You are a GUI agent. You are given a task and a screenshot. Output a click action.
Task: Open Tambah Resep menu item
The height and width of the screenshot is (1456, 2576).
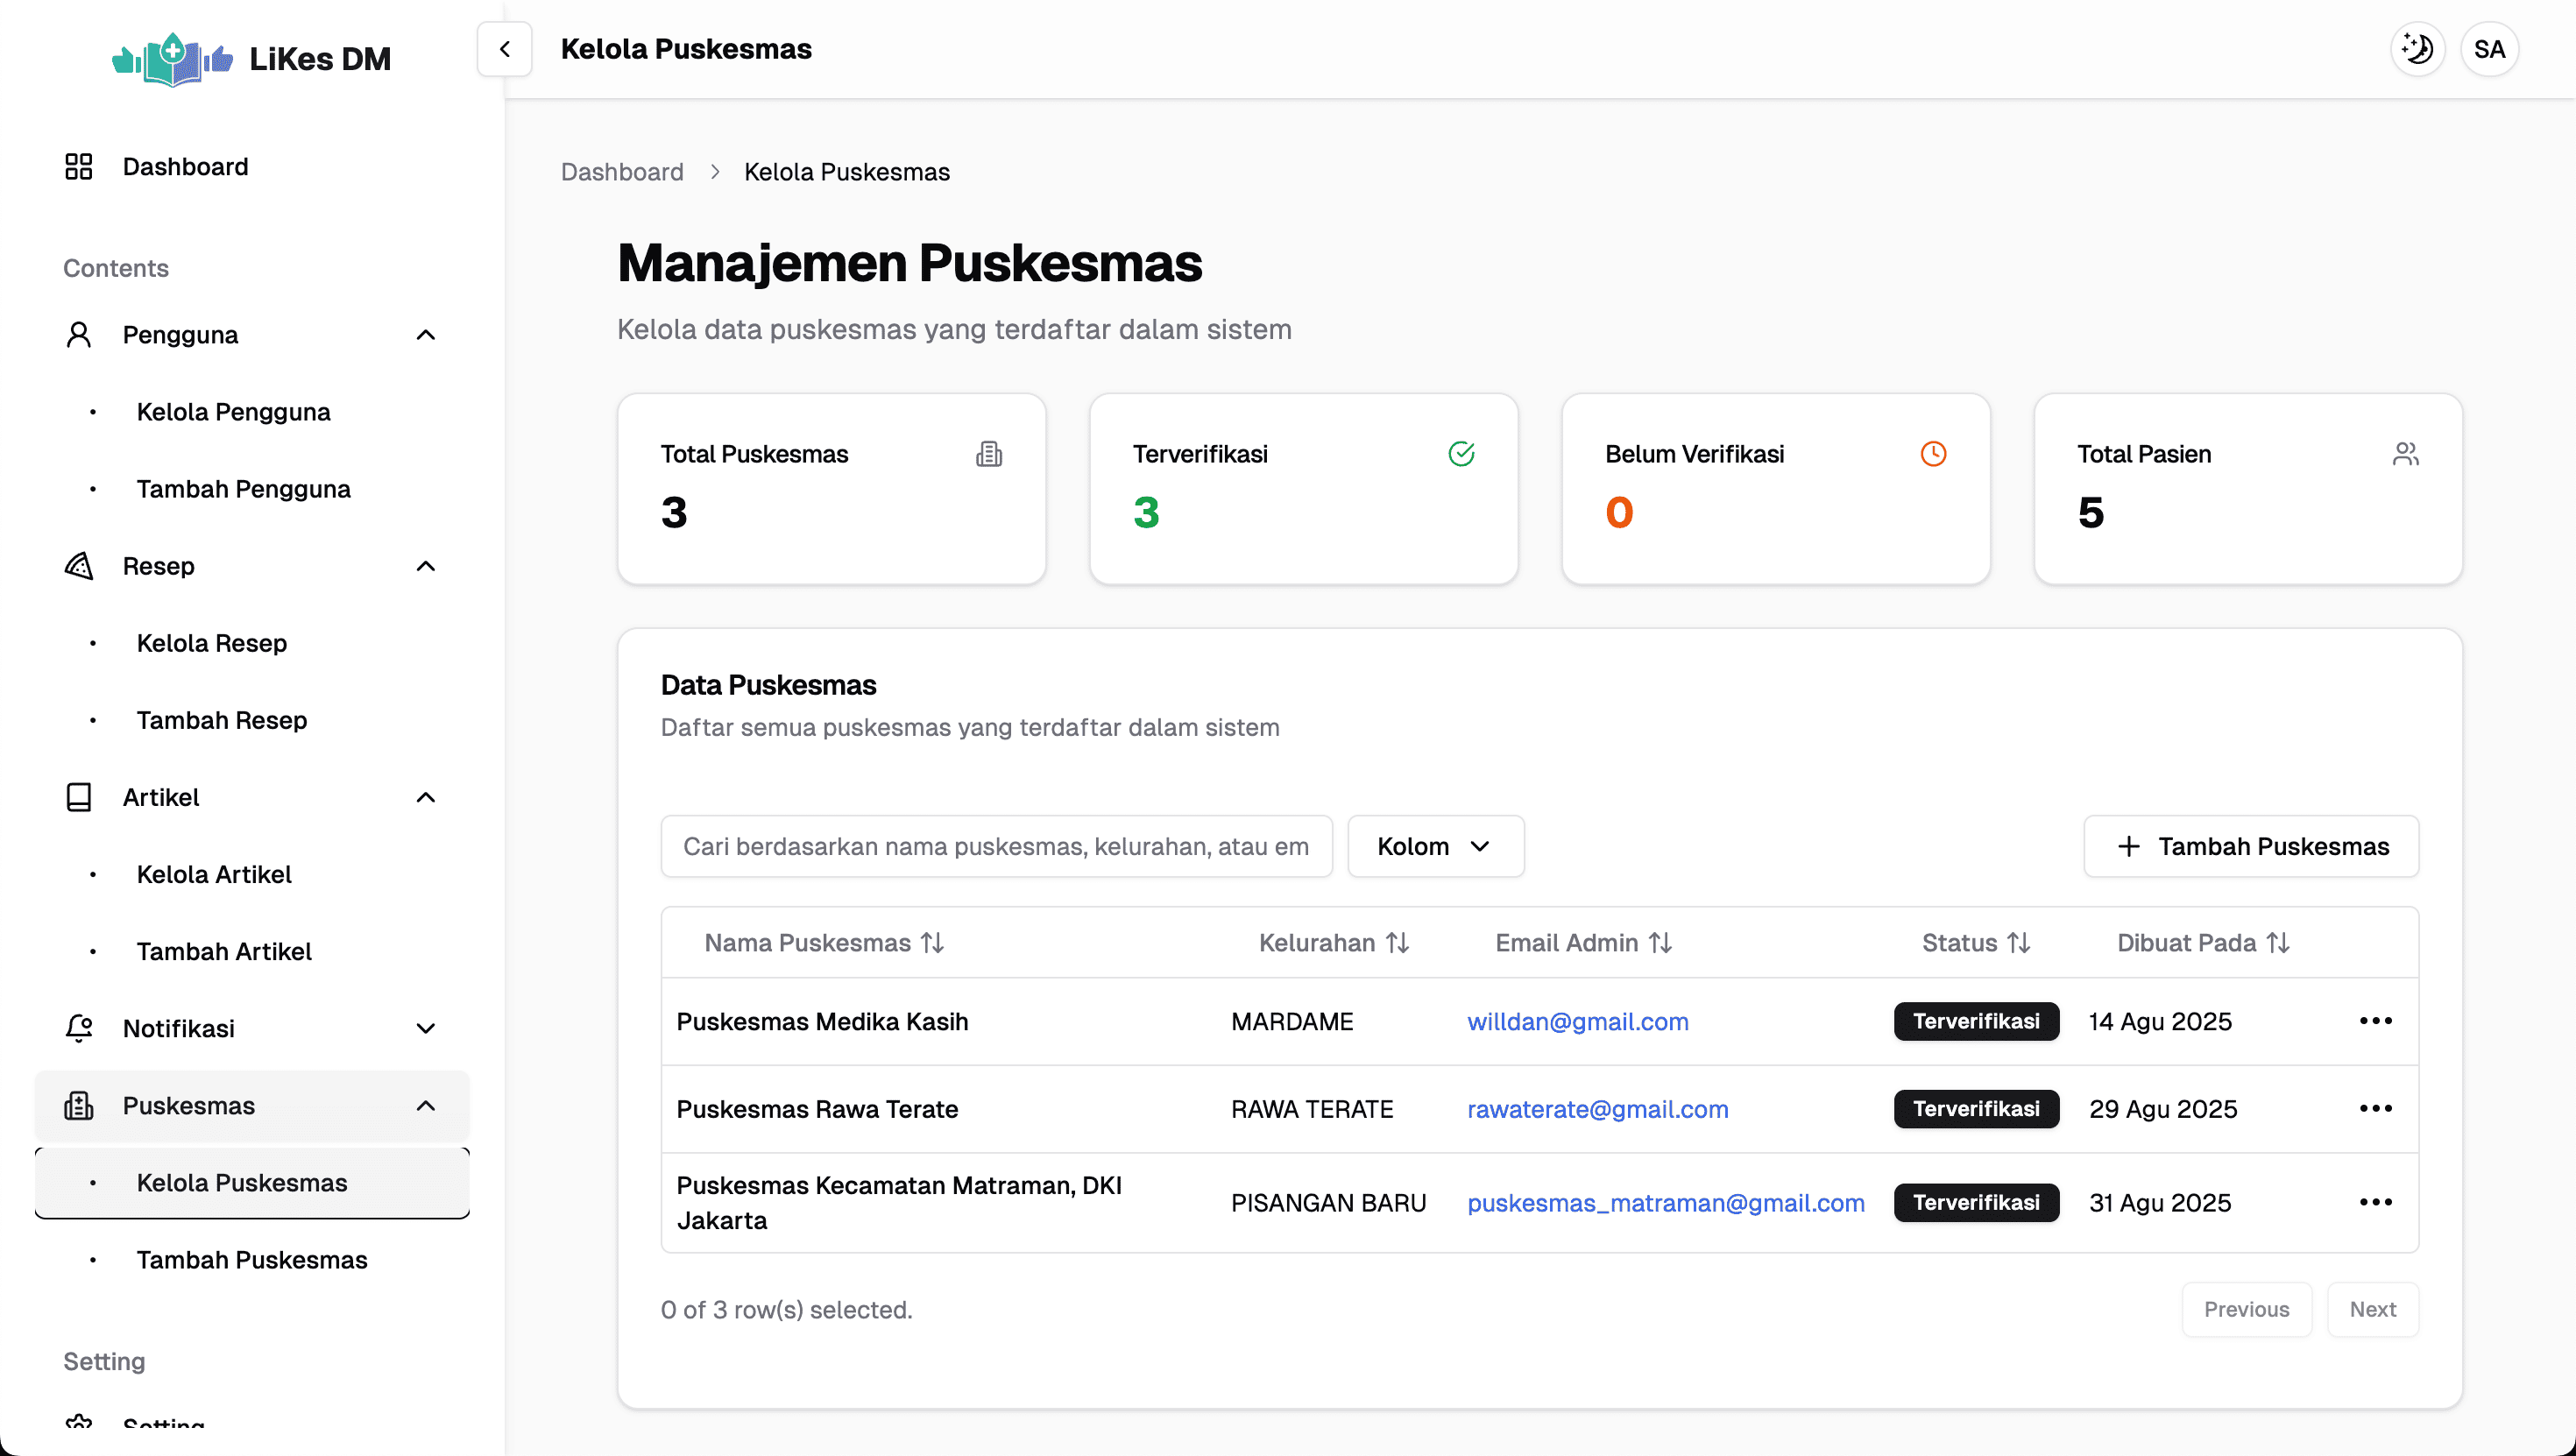tap(252, 720)
